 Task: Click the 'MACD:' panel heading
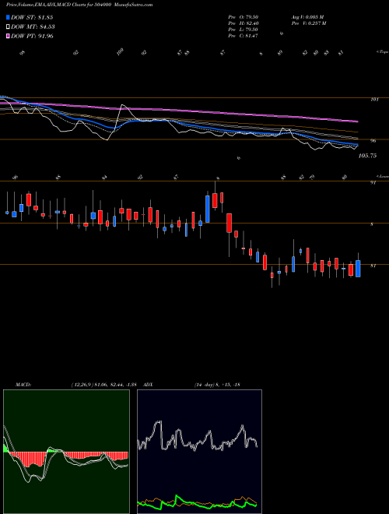[x=23, y=384]
